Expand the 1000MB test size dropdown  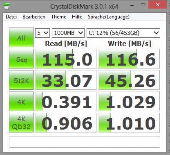point(68,33)
